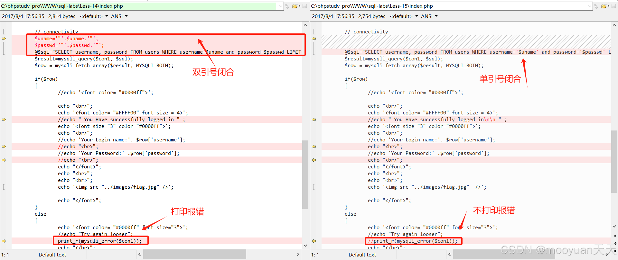
Task: Click right status bar 'Default text' label
Action: [x=362, y=255]
